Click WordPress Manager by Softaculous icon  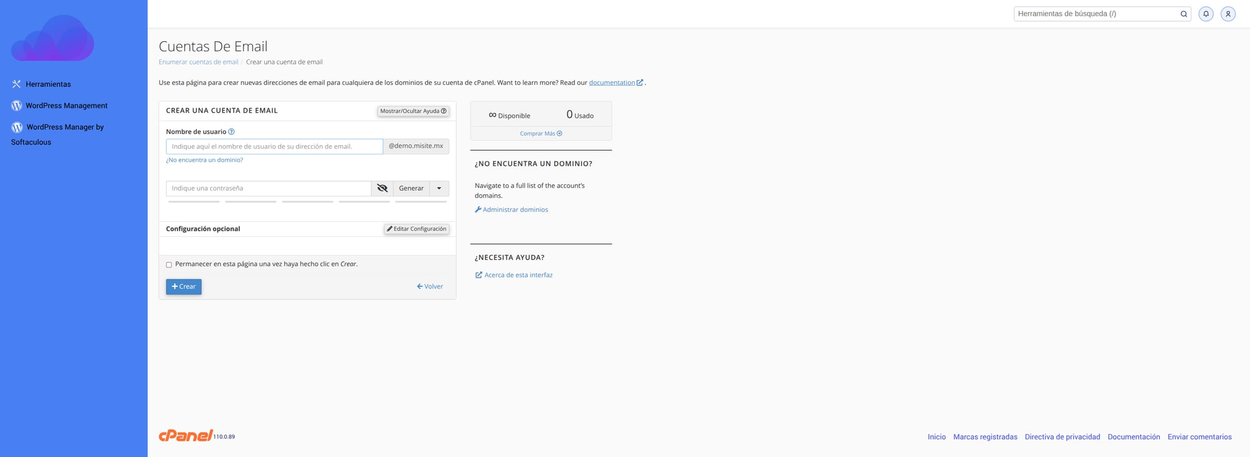[17, 127]
